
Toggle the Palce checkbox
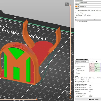[76, 73]
